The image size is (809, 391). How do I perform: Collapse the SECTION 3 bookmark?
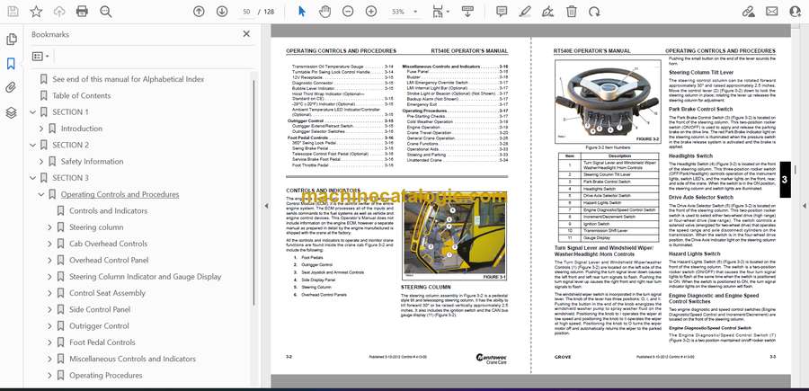[33, 178]
